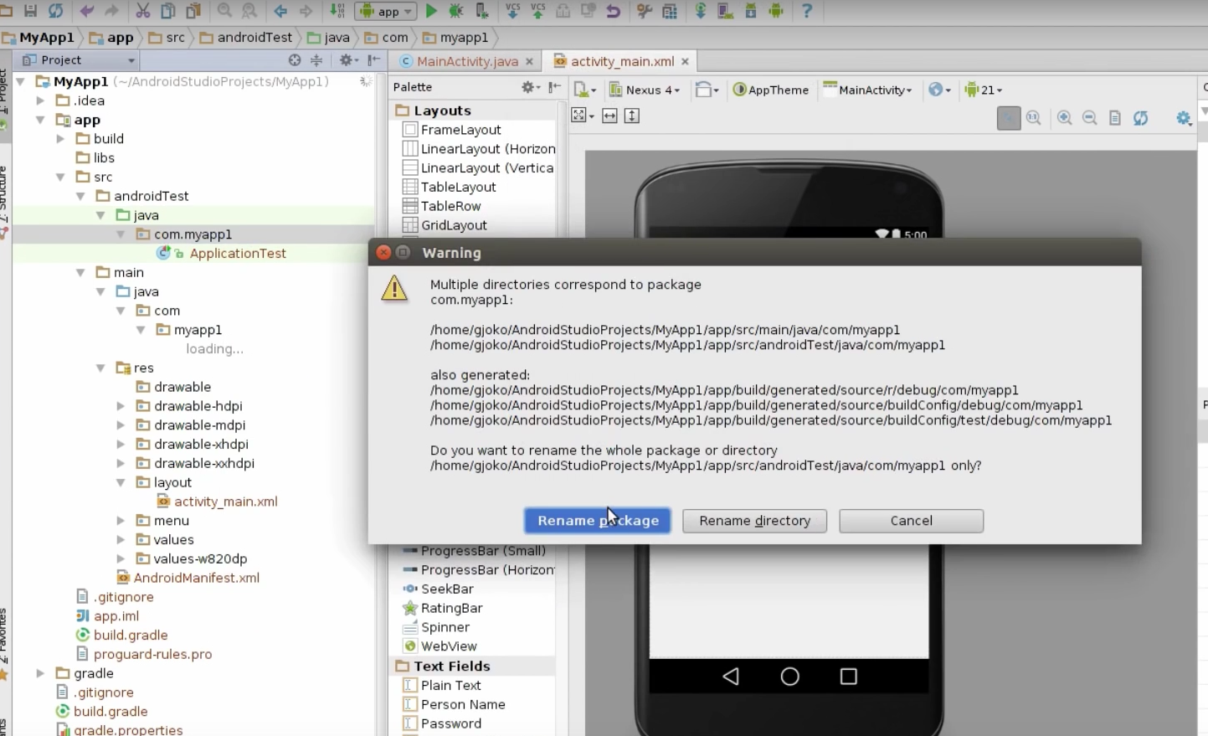Open Project Structure from the toolbar icon

pyautogui.click(x=670, y=11)
